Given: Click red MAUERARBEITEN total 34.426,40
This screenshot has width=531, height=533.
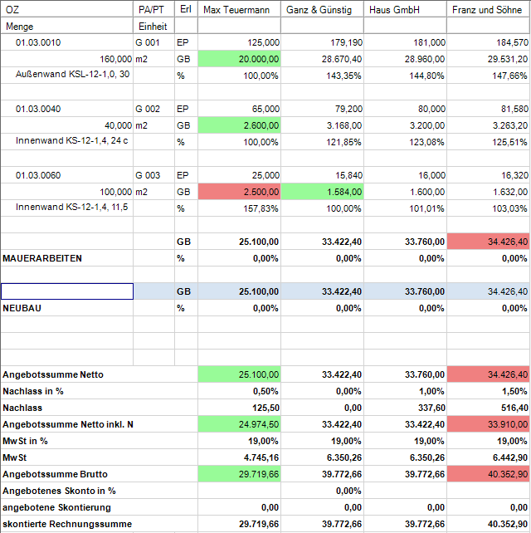Looking at the screenshot, I should (488, 242).
